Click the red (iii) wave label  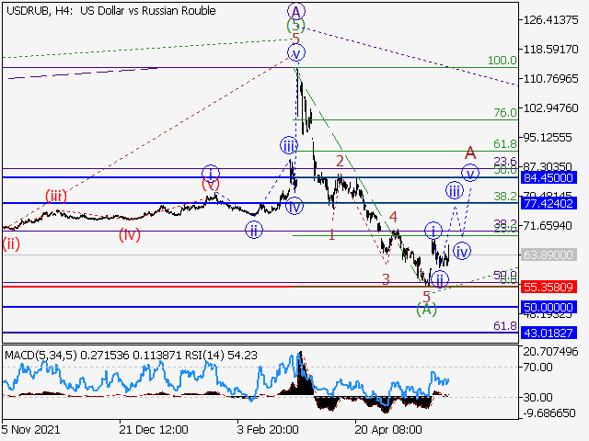[x=56, y=196]
